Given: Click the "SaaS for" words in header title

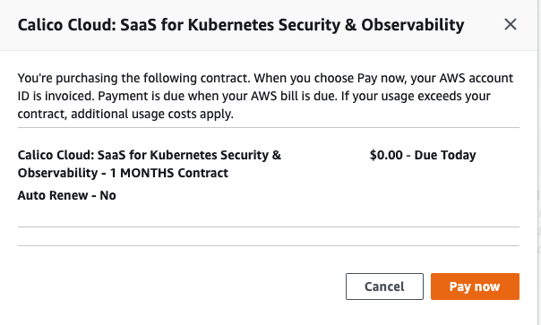Looking at the screenshot, I should pos(151,25).
